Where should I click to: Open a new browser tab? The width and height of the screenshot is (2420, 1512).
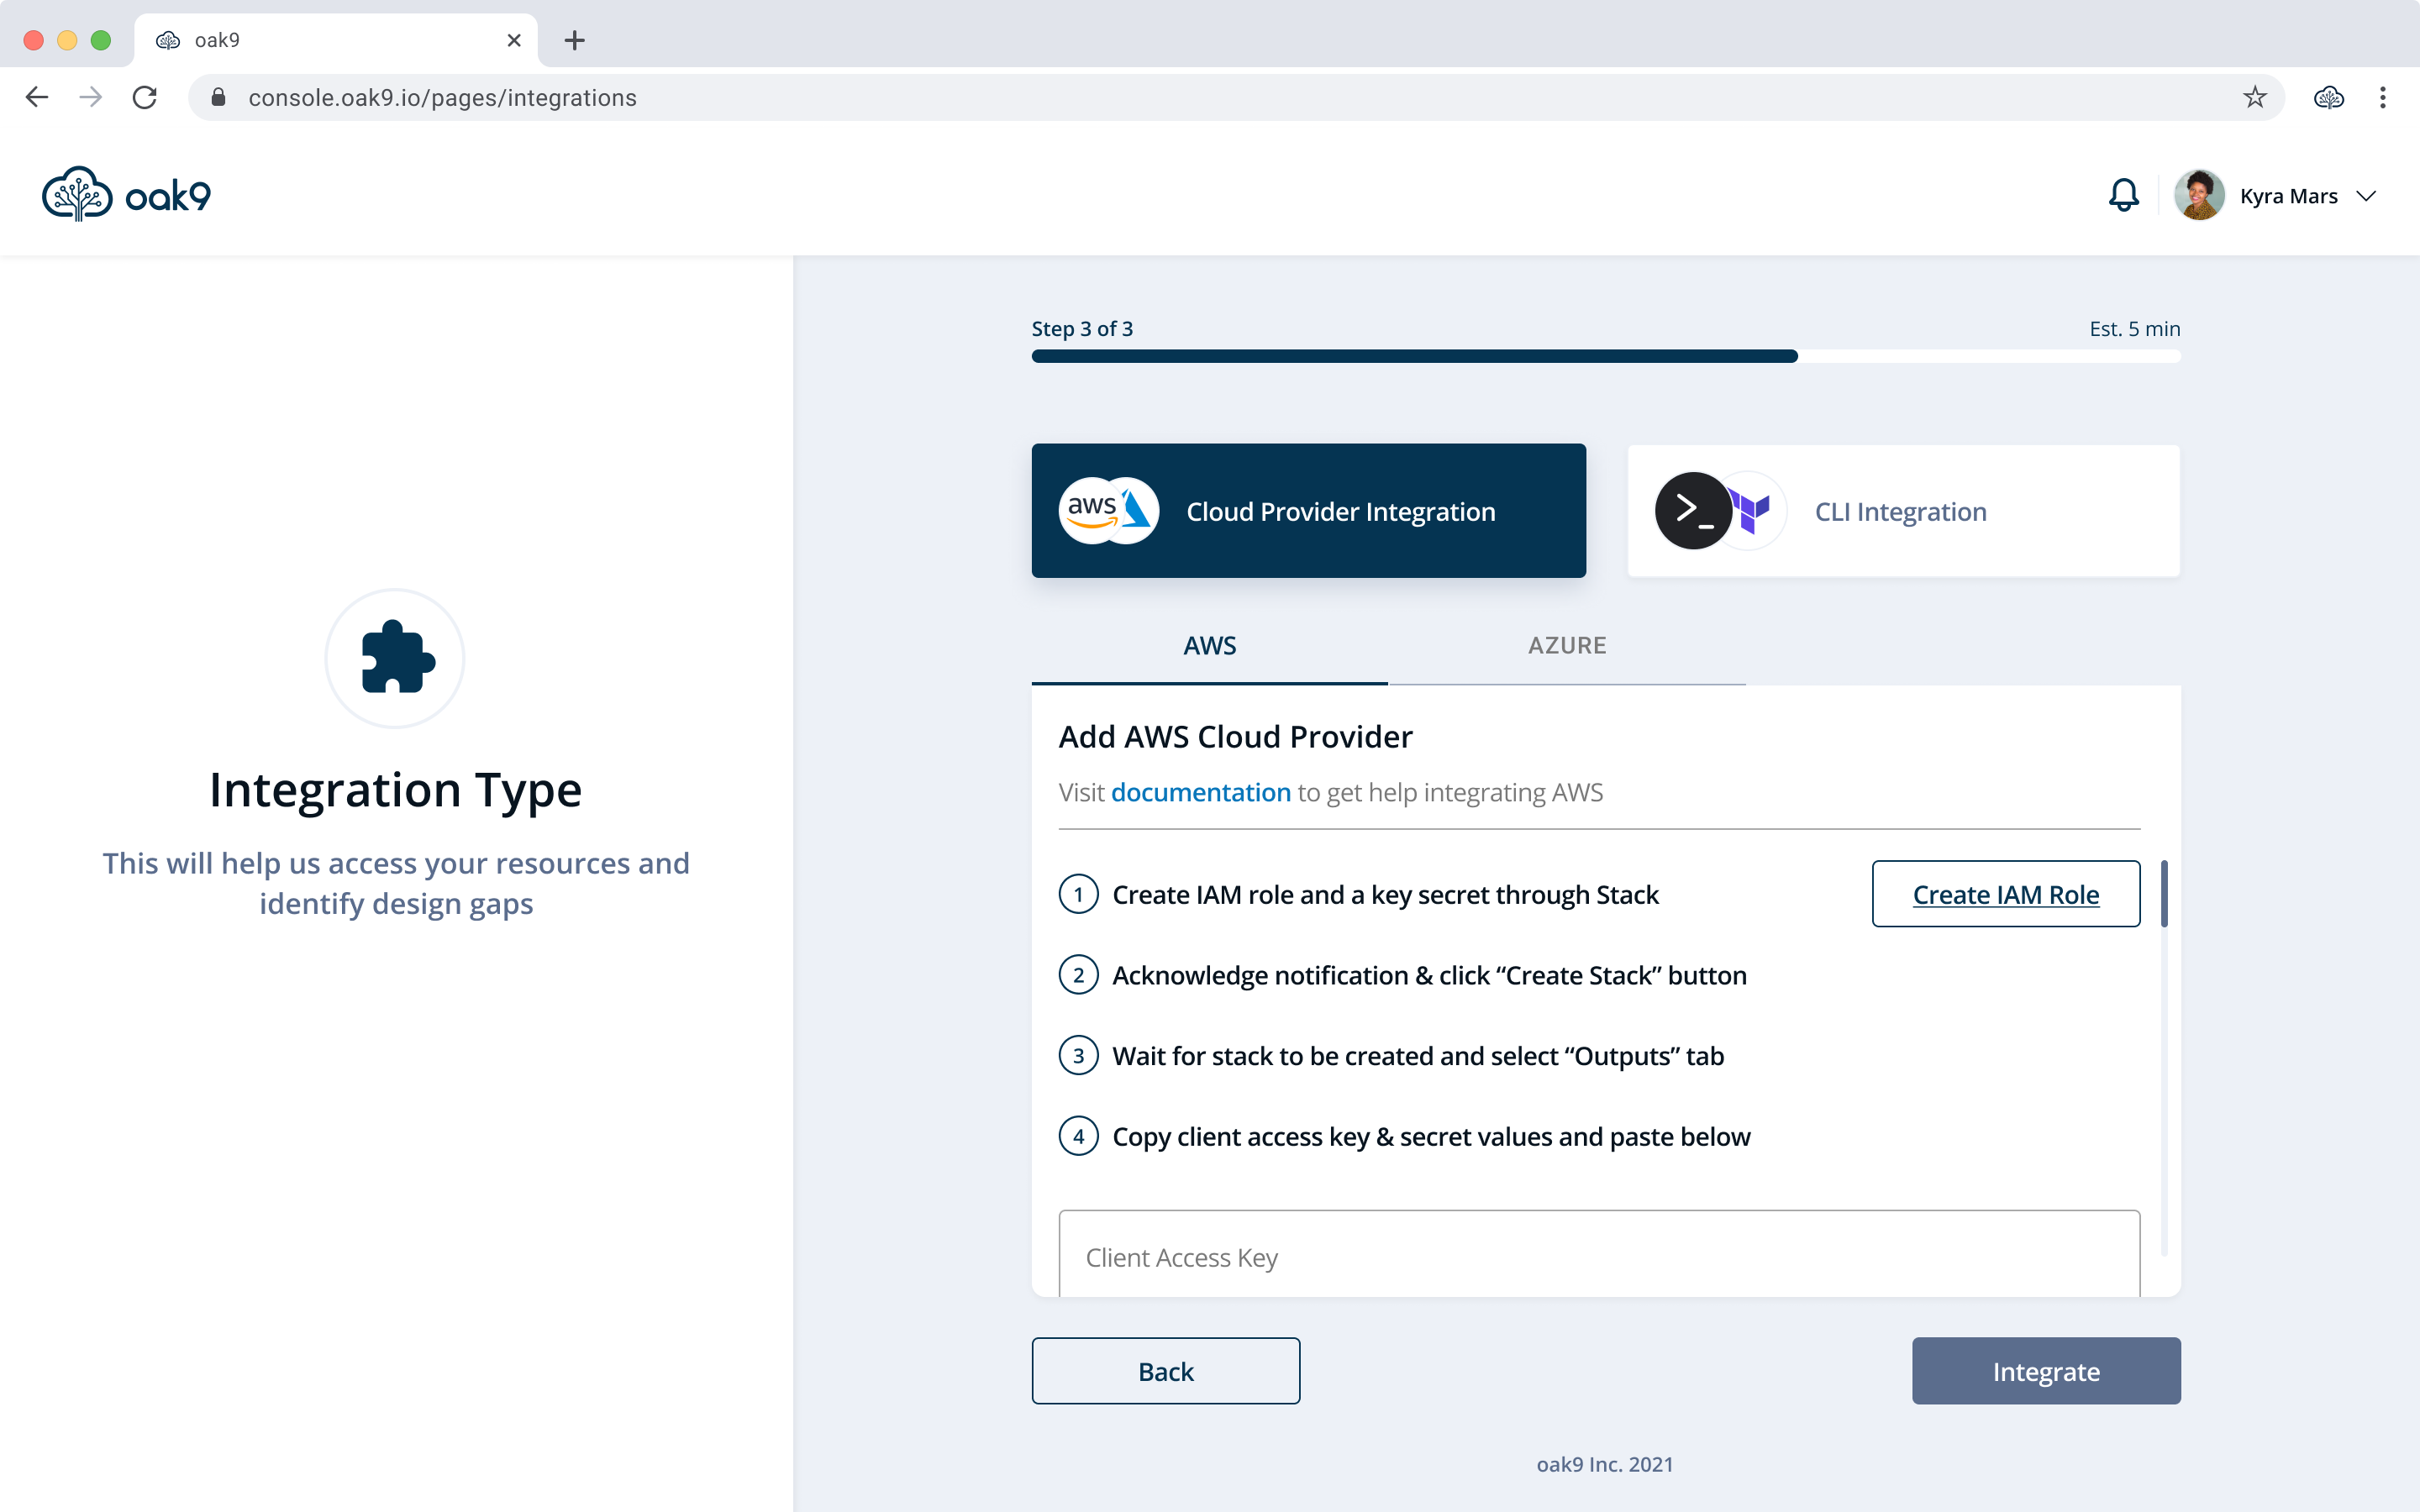(x=574, y=40)
